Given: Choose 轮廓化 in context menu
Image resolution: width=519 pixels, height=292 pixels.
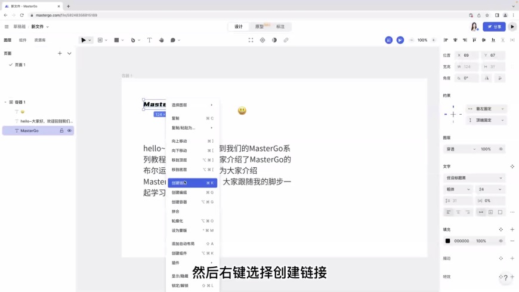Looking at the screenshot, I should (192, 221).
